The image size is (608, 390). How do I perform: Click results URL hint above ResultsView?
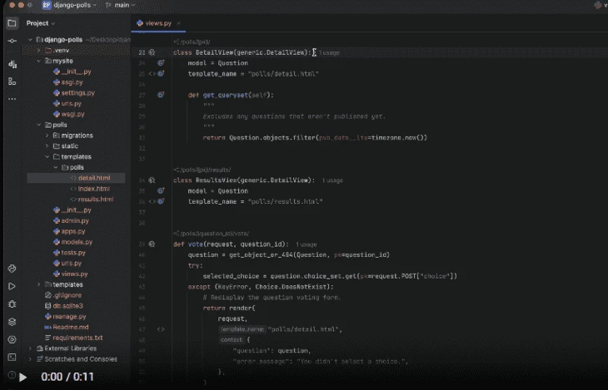202,170
